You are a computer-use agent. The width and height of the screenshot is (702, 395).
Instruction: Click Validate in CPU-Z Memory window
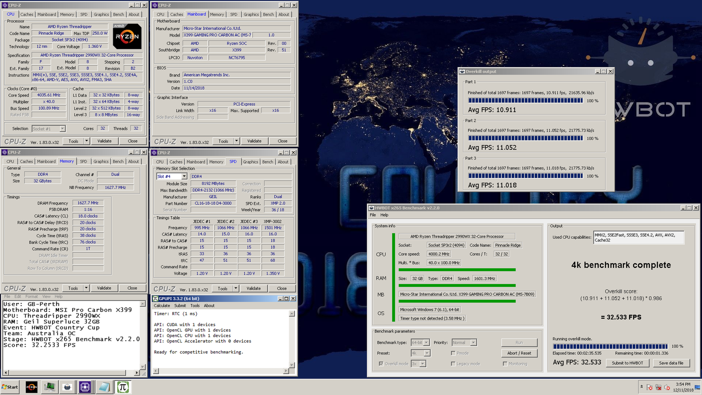[104, 288]
